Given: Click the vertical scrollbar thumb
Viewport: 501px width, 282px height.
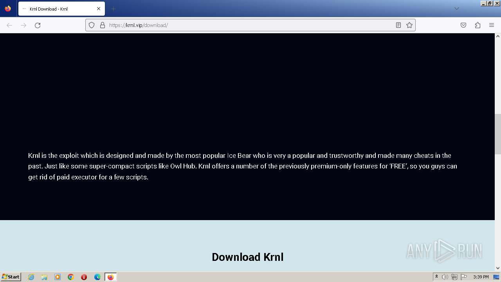Looking at the screenshot, I should point(498,134).
